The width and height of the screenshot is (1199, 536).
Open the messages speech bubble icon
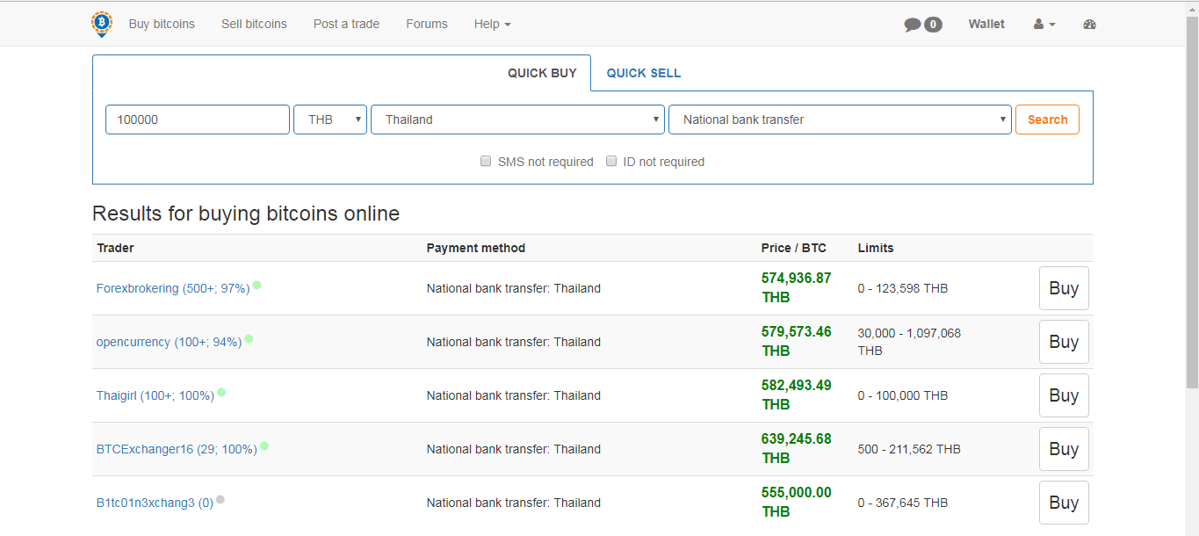[913, 25]
